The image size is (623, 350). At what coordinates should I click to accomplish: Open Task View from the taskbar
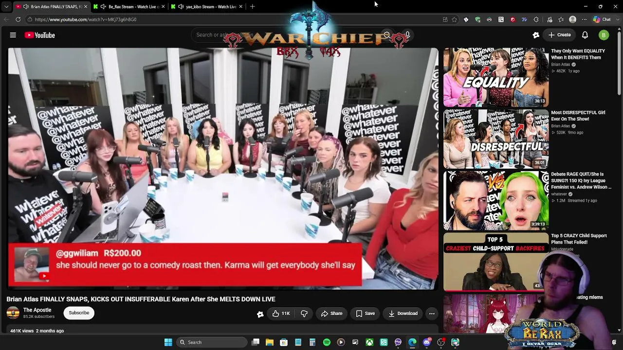(x=256, y=342)
